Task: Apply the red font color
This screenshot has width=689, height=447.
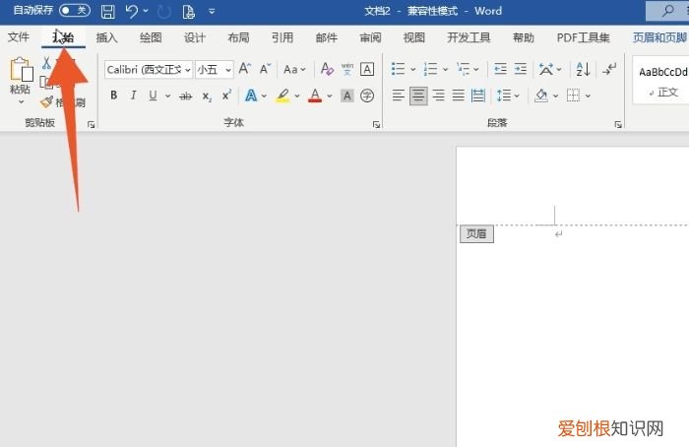Action: point(315,96)
